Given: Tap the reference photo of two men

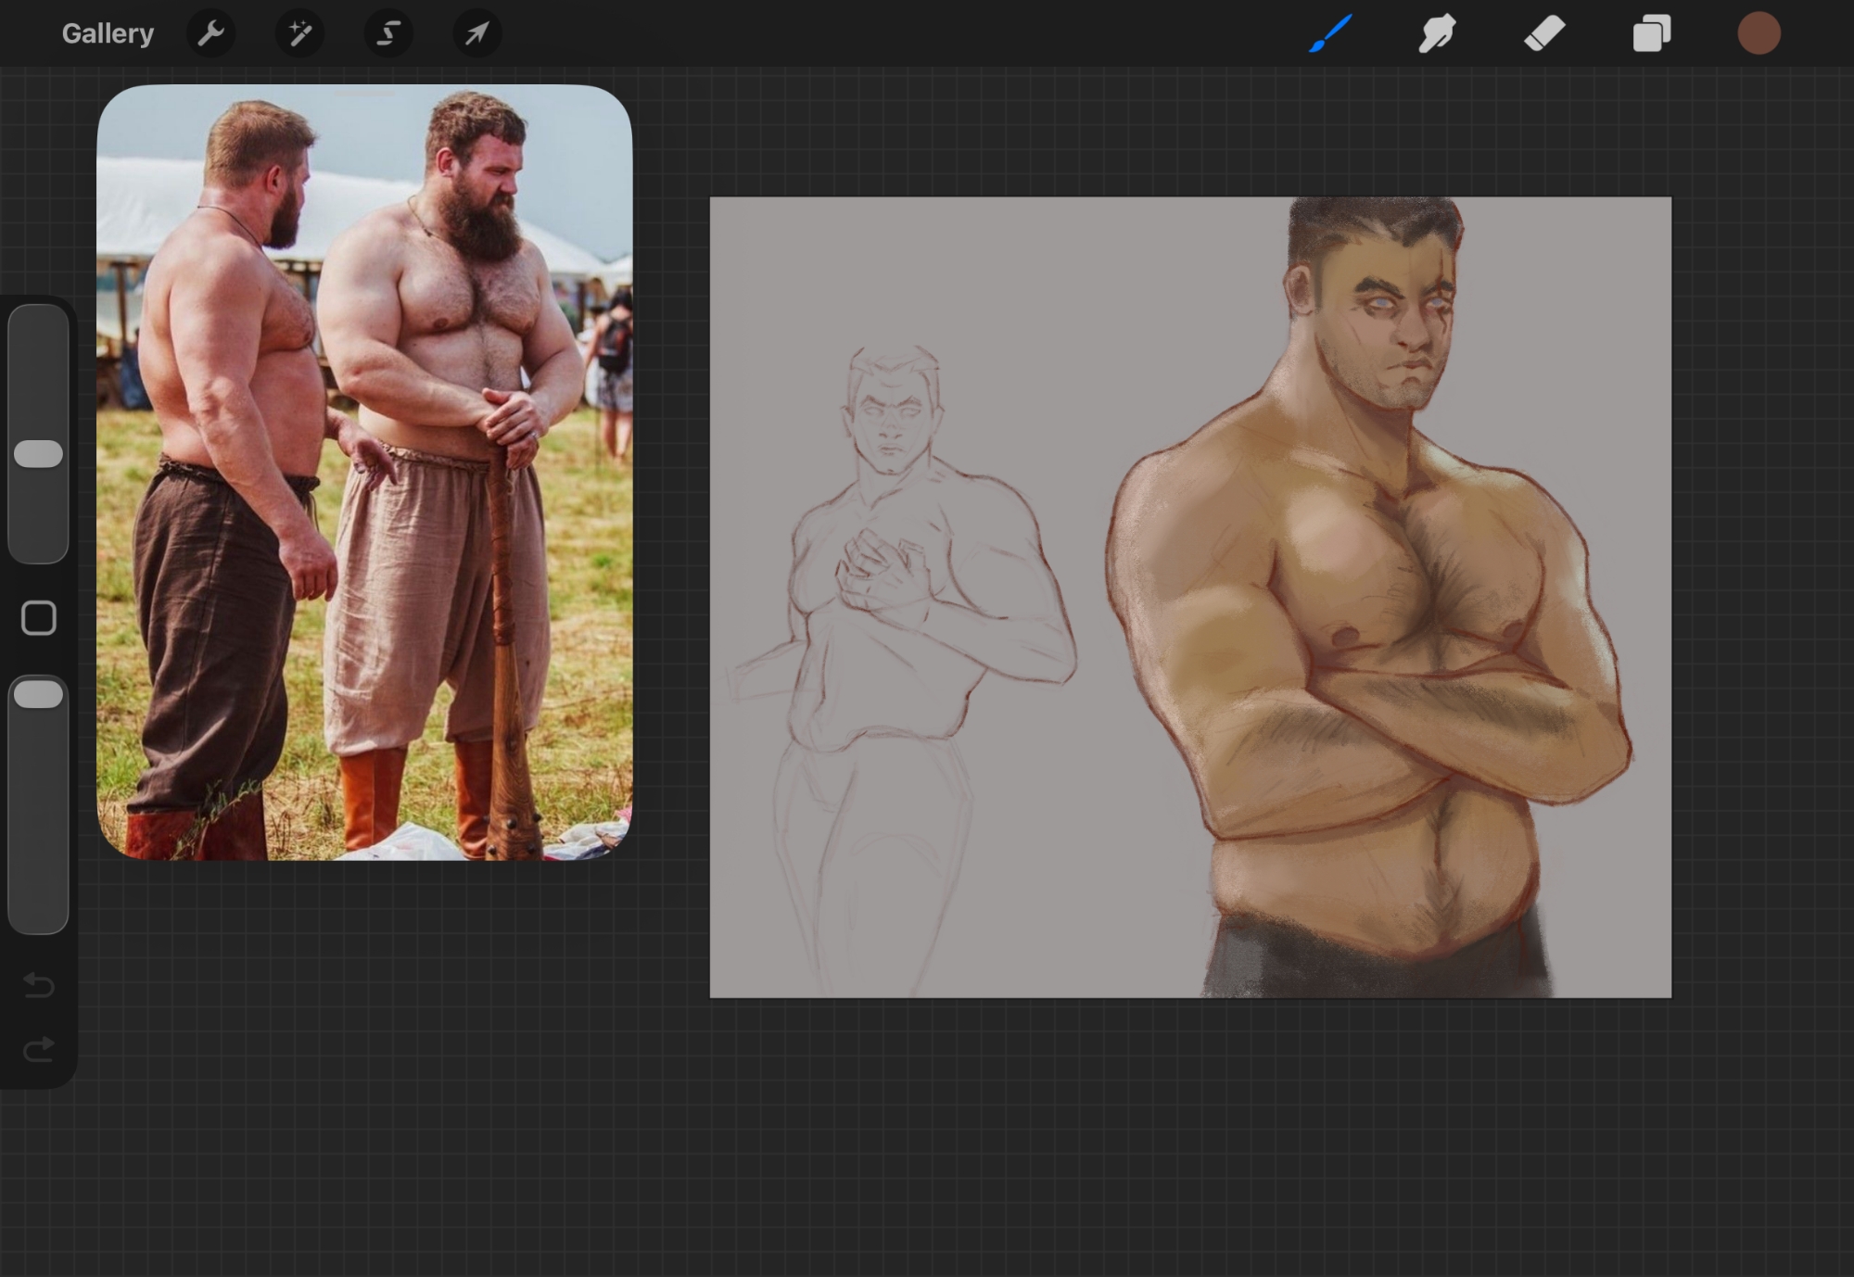Looking at the screenshot, I should click(x=364, y=472).
